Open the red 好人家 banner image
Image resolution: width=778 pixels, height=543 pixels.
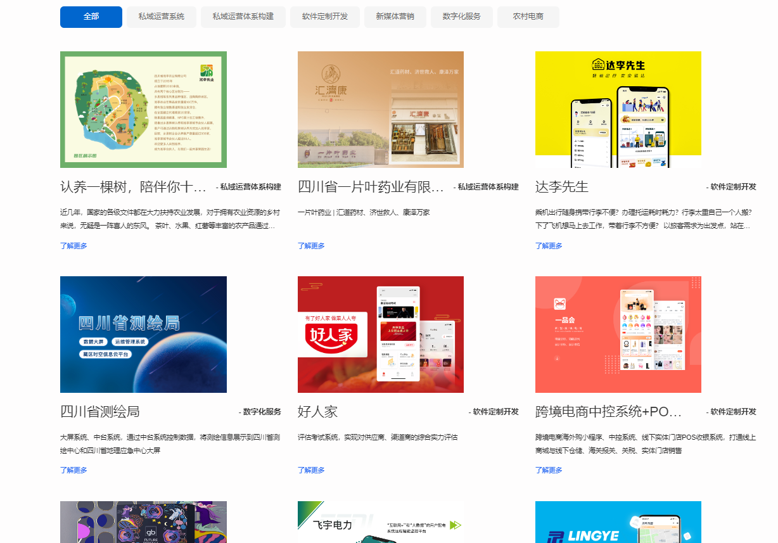[x=381, y=334]
